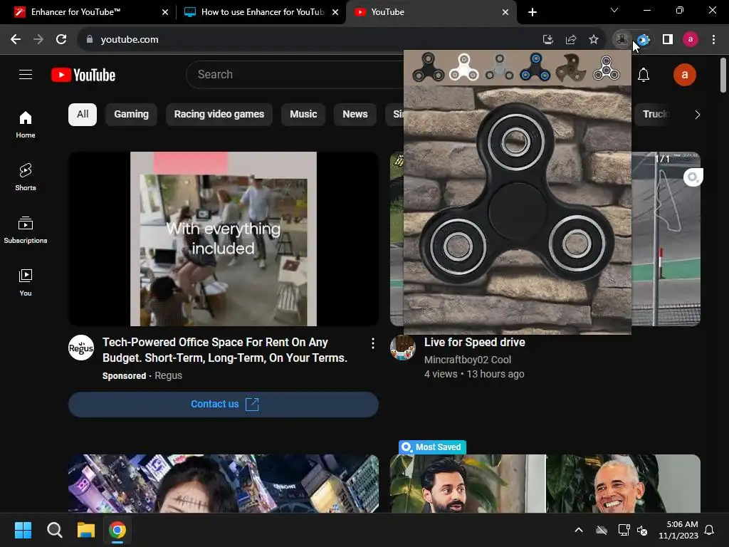Click the fidget spinner extension icon in toolbar
The height and width of the screenshot is (547, 729).
click(622, 40)
